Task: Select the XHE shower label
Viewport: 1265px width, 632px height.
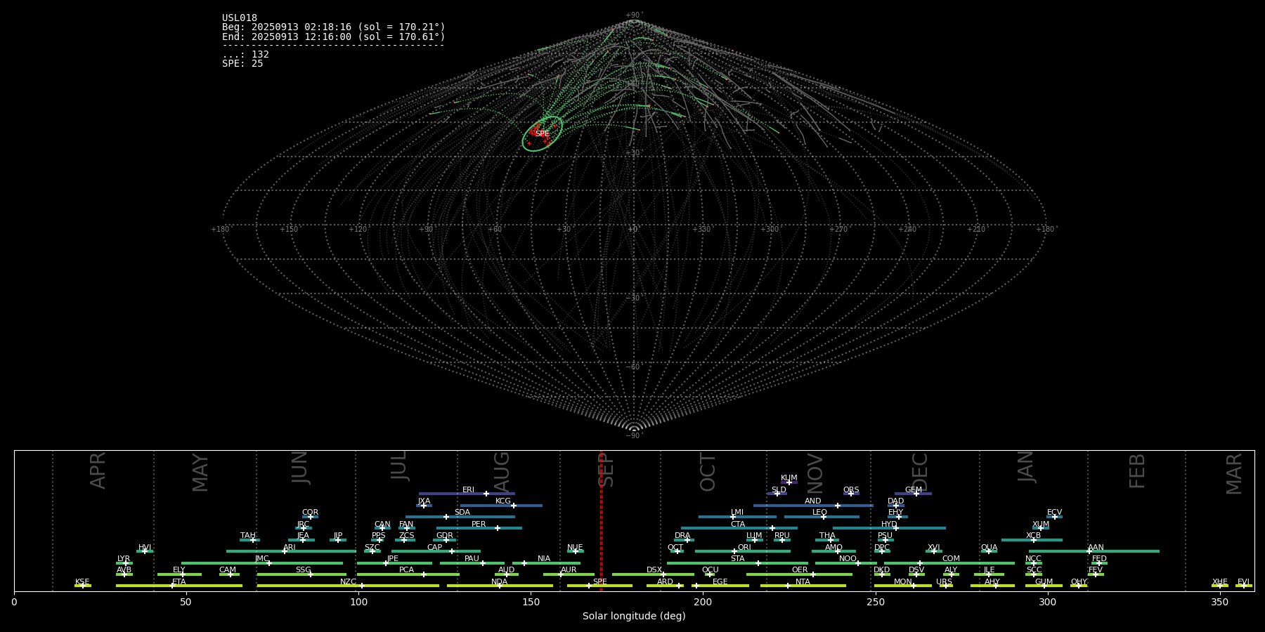Action: 1220,582
